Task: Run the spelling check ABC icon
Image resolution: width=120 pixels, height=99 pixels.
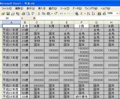Action: (x=33, y=14)
